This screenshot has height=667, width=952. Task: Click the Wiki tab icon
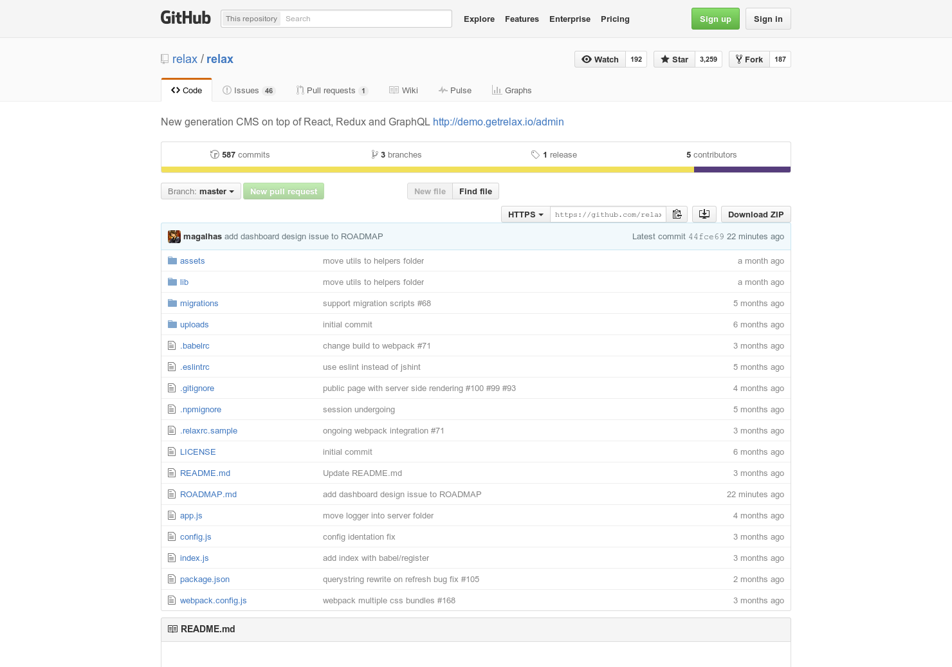point(394,90)
